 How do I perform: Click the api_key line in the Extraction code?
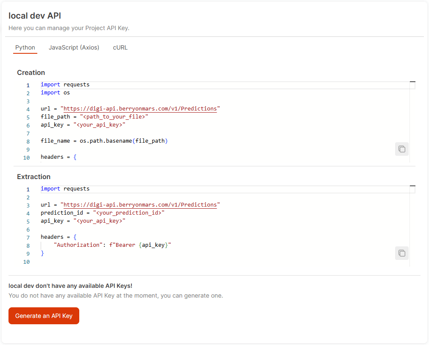[x=83, y=221]
